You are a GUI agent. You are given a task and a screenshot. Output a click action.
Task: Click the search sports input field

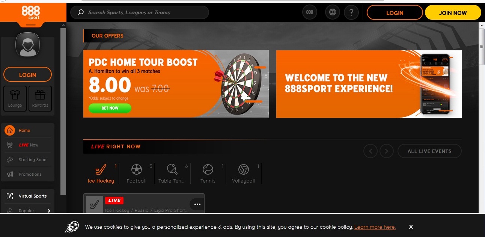140,12
